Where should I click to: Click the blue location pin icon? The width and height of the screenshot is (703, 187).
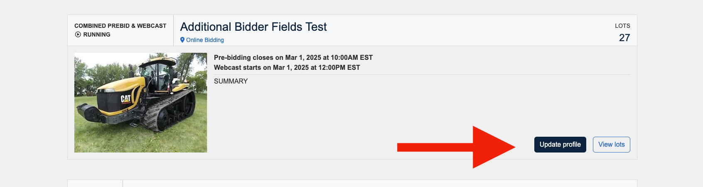(182, 40)
